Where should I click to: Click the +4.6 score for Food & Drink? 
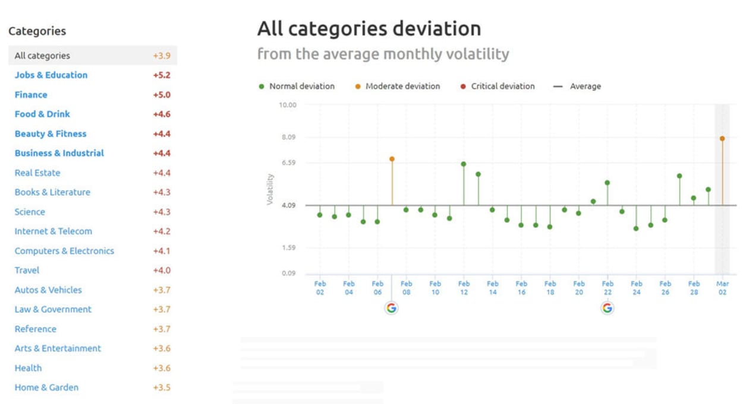pyautogui.click(x=161, y=114)
